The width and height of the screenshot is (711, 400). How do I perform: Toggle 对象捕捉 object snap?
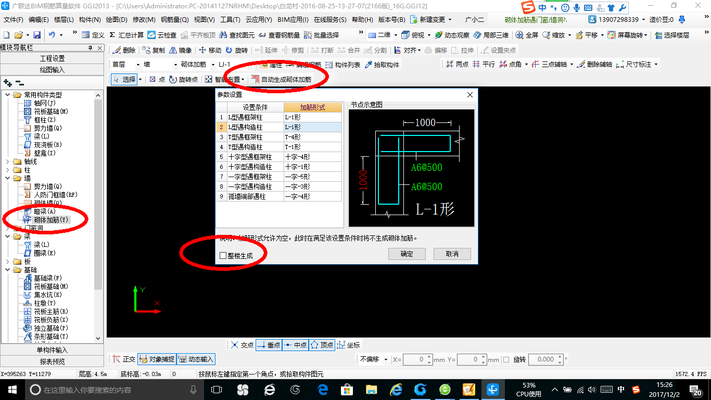point(156,359)
